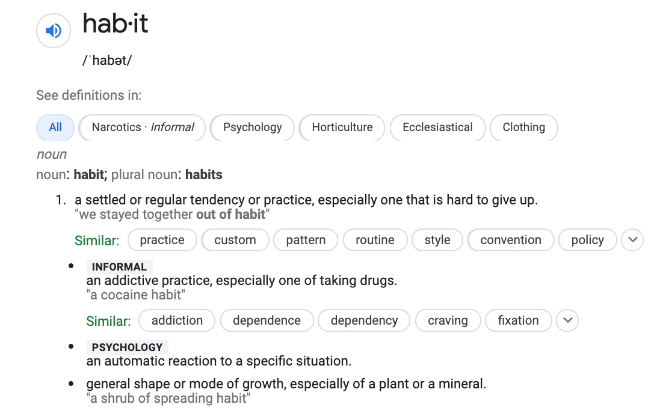Select the custom synonym chip

click(235, 240)
